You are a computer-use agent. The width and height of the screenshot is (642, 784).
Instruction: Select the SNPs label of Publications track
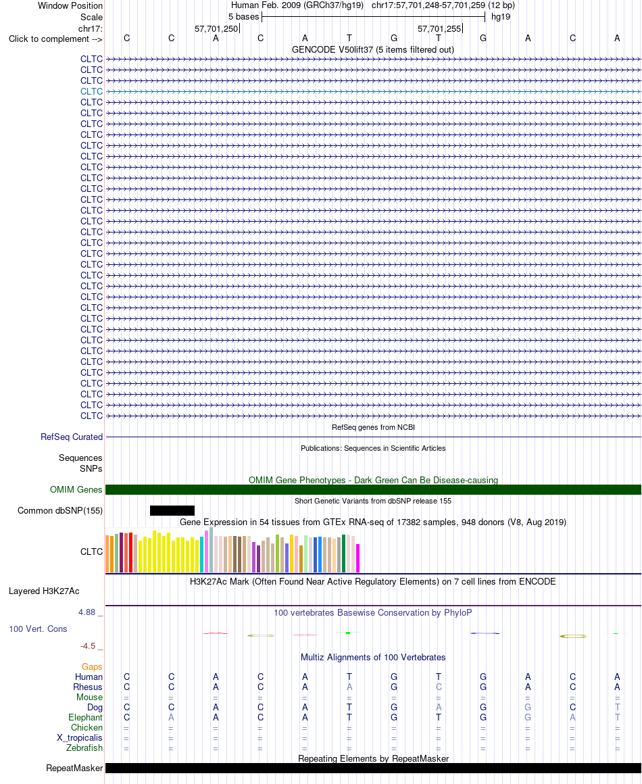coord(91,469)
